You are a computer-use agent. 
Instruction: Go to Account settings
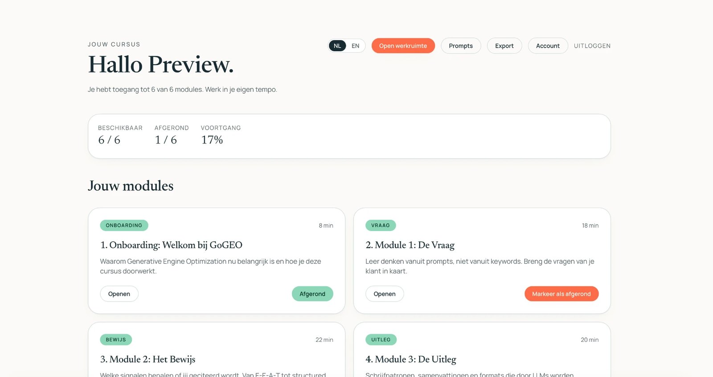point(548,46)
